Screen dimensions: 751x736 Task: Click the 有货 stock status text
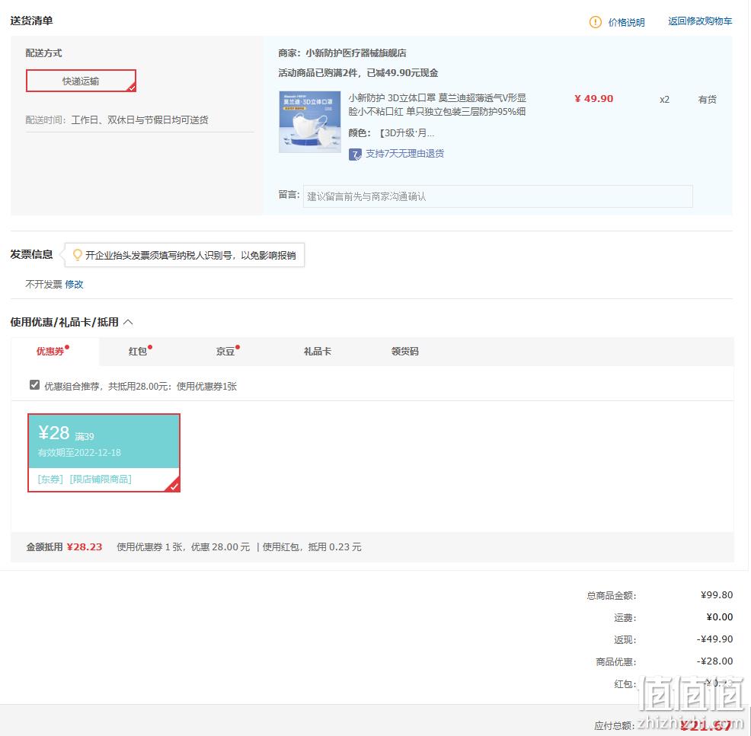[x=707, y=99]
